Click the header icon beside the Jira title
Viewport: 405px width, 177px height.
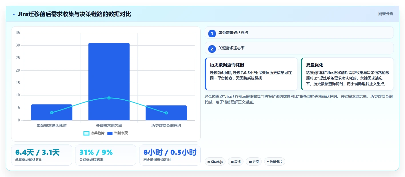tap(13, 14)
